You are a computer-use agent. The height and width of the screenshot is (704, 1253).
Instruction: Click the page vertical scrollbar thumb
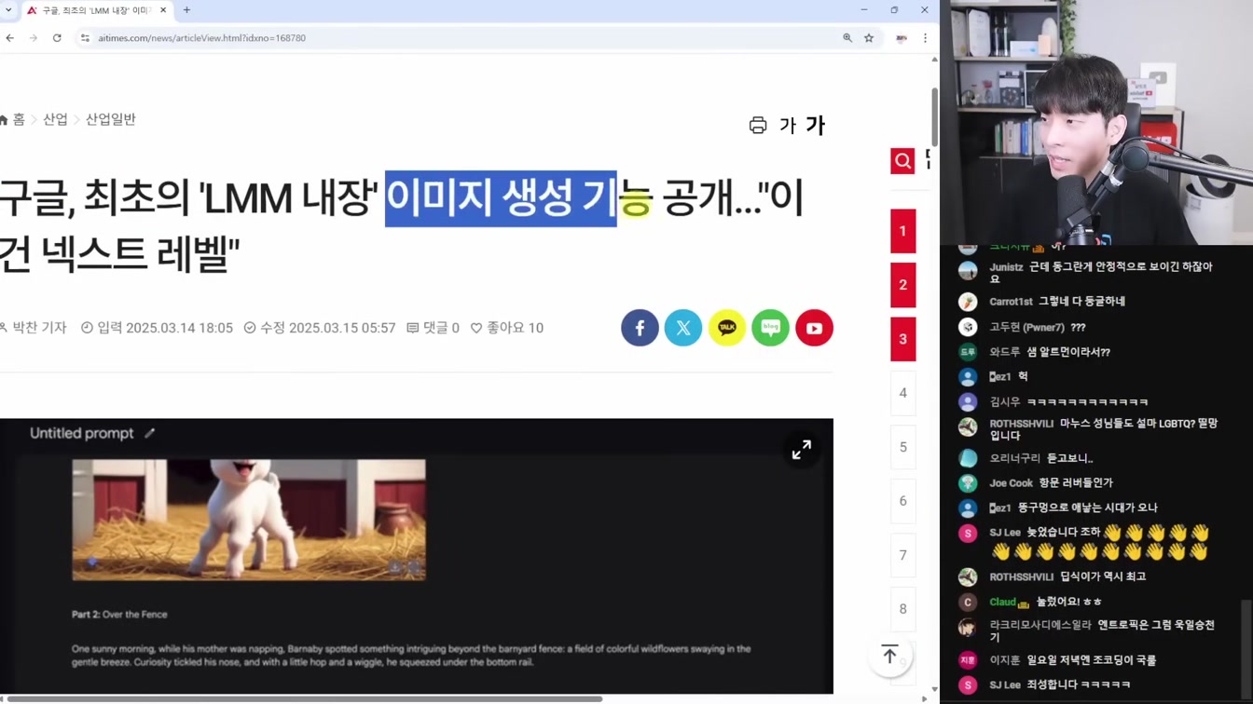(934, 116)
